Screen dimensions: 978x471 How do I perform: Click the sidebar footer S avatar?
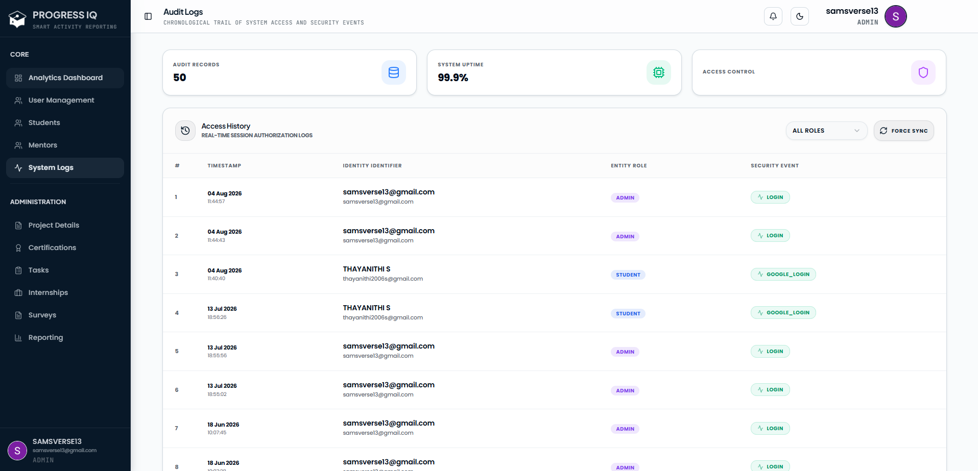tap(17, 451)
